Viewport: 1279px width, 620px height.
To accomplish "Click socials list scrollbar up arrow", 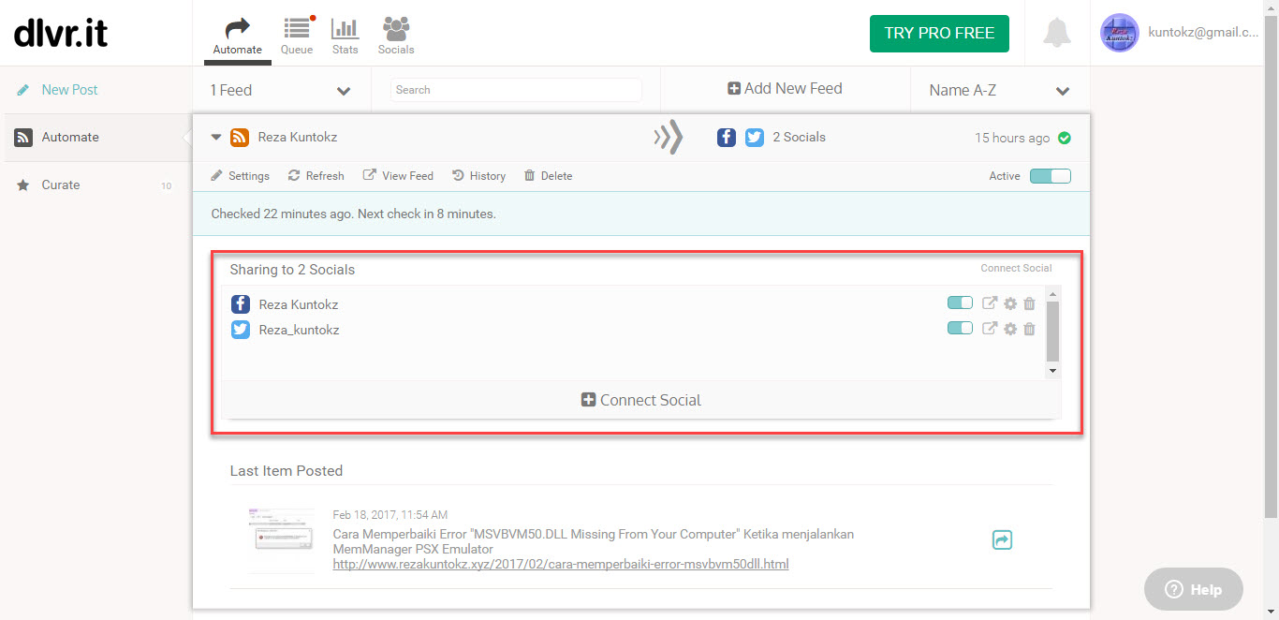I will point(1052,294).
